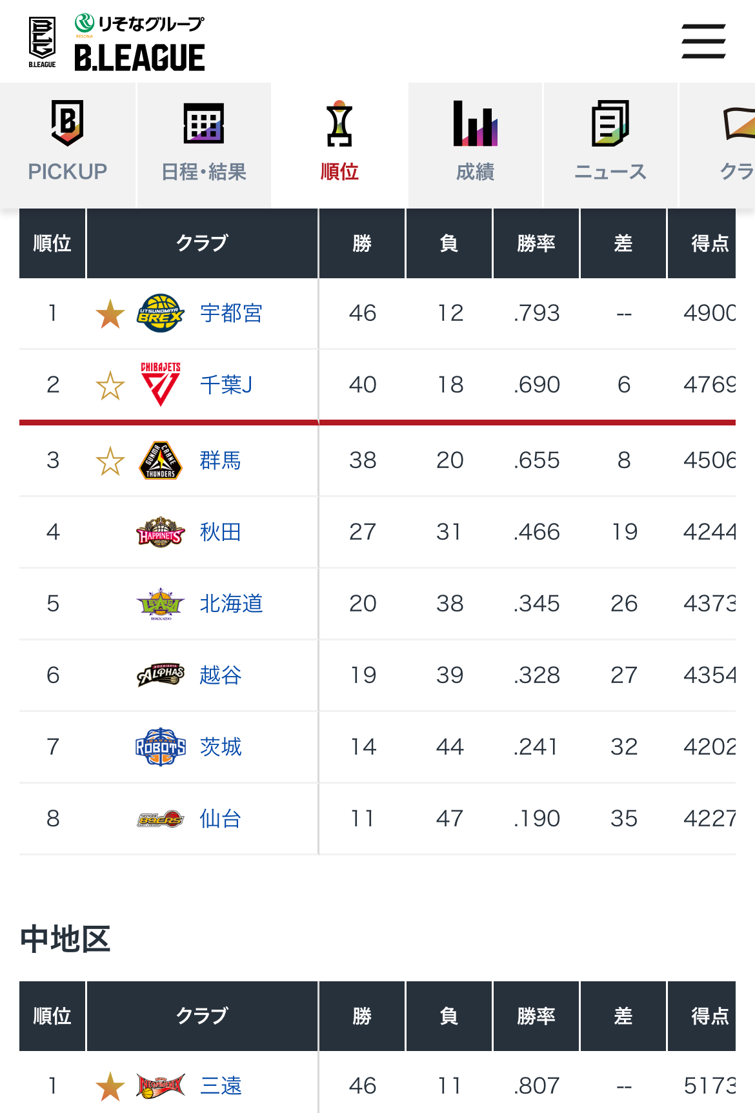Switch to 日程・結果 schedule tab
Screen dimensions: 755x1113
pyautogui.click(x=204, y=145)
